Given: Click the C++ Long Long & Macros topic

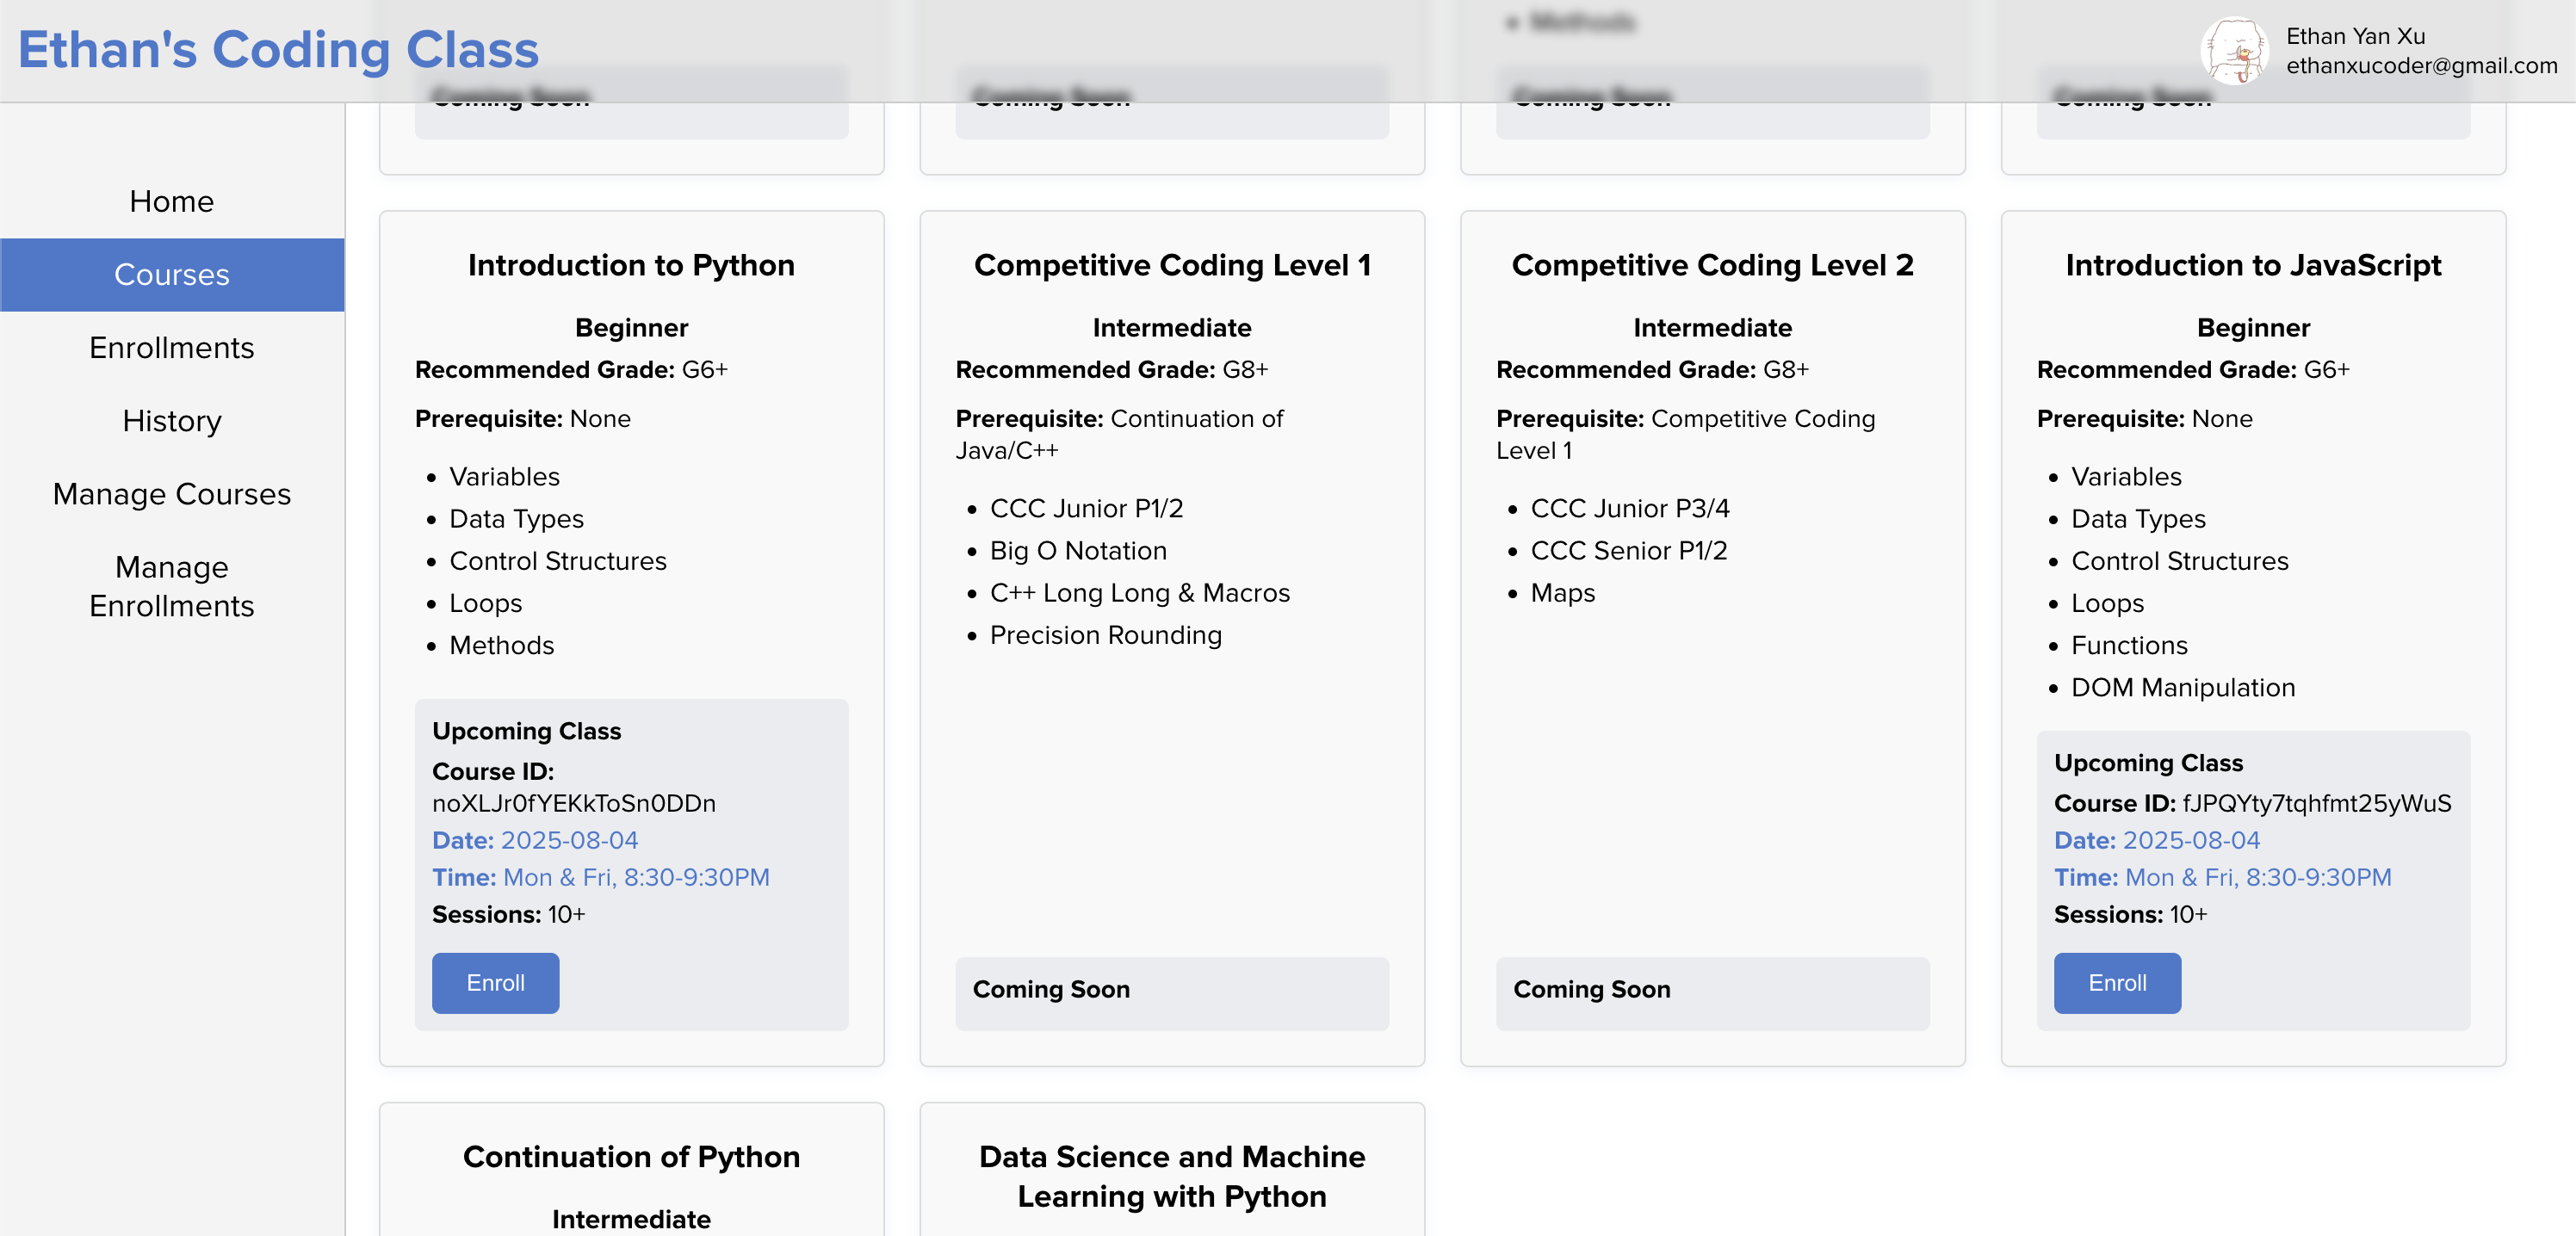Looking at the screenshot, I should point(1140,593).
